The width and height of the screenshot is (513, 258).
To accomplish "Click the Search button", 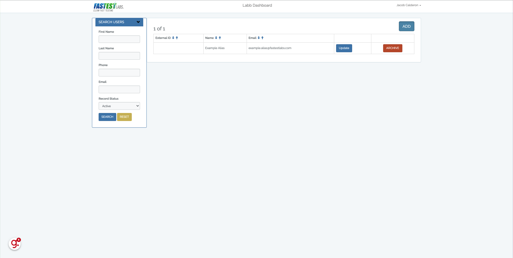I will pos(107,117).
